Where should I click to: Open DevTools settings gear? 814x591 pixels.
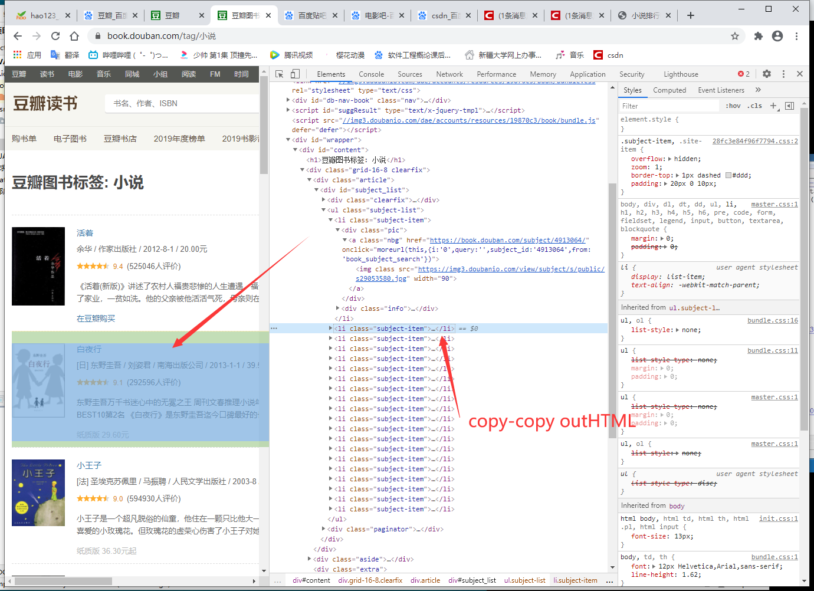(x=767, y=74)
